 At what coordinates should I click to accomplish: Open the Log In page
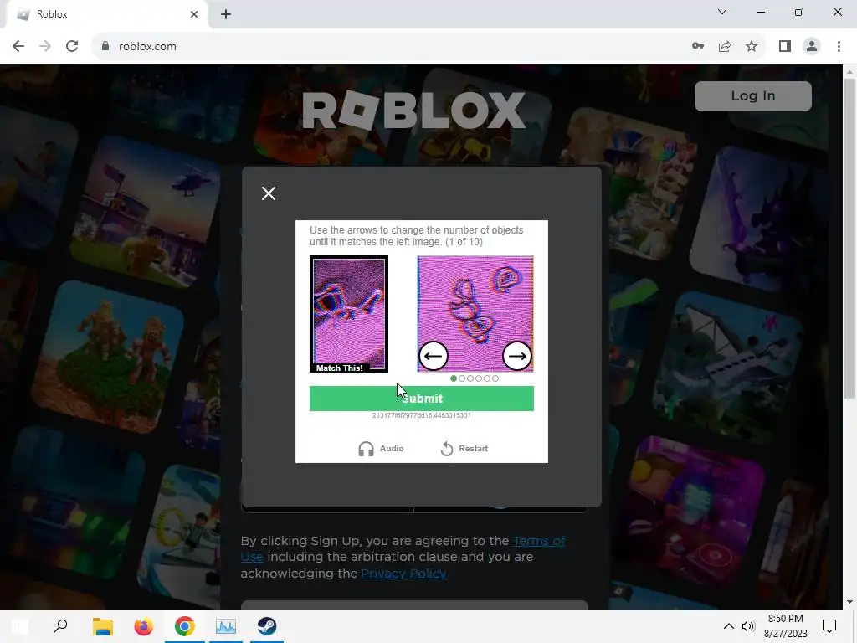pyautogui.click(x=752, y=96)
